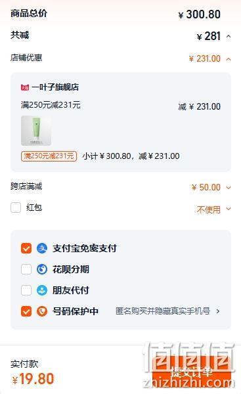Click the green tube product thumbnail
Image resolution: width=241 pixels, height=394 pixels.
point(36,131)
